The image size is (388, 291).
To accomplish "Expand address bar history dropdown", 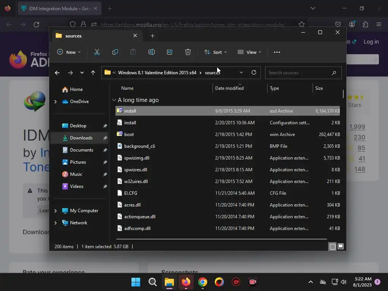I will (241, 72).
